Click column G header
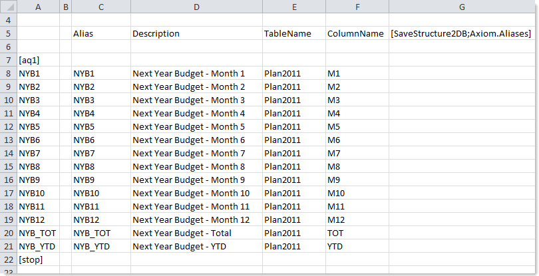 click(461, 7)
